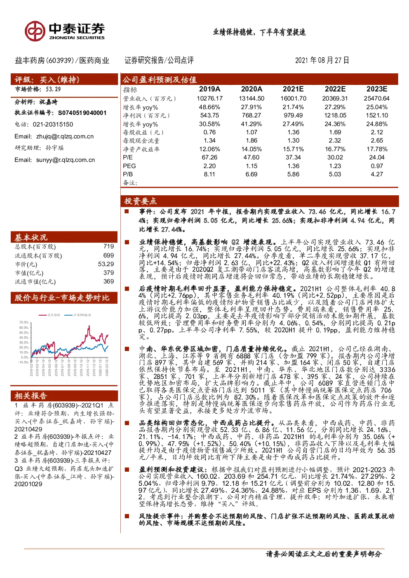Screen dimensions: 409x578
Task: Select ROE value 15.71%
Action: 293,149
